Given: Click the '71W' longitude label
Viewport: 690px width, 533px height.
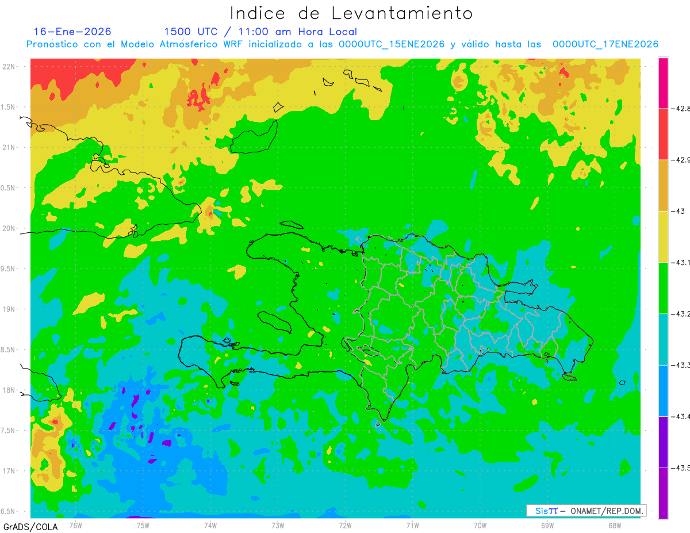Looking at the screenshot, I should pos(412,525).
